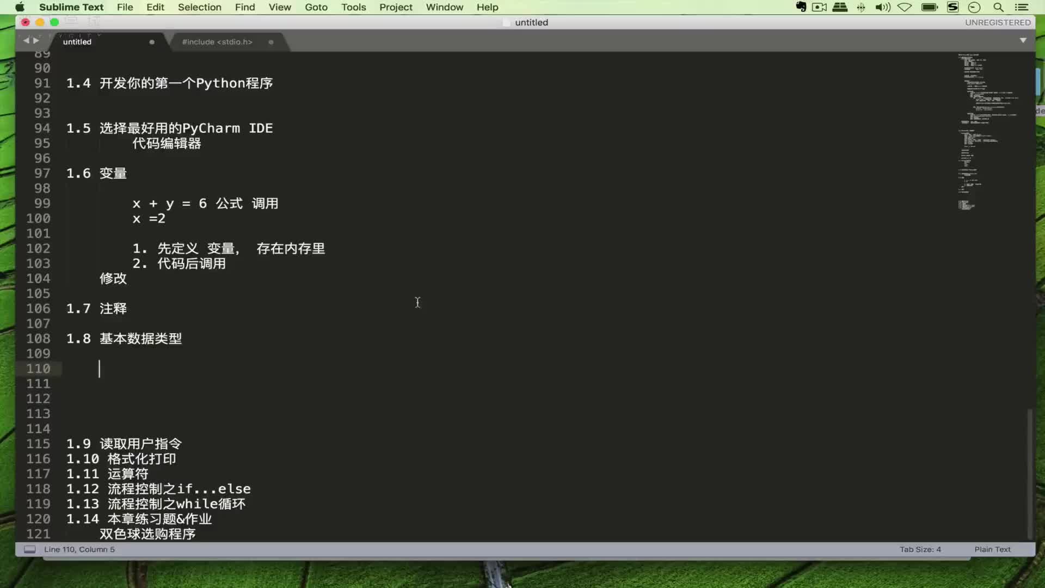
Task: Open the Goto menu
Action: click(x=316, y=7)
